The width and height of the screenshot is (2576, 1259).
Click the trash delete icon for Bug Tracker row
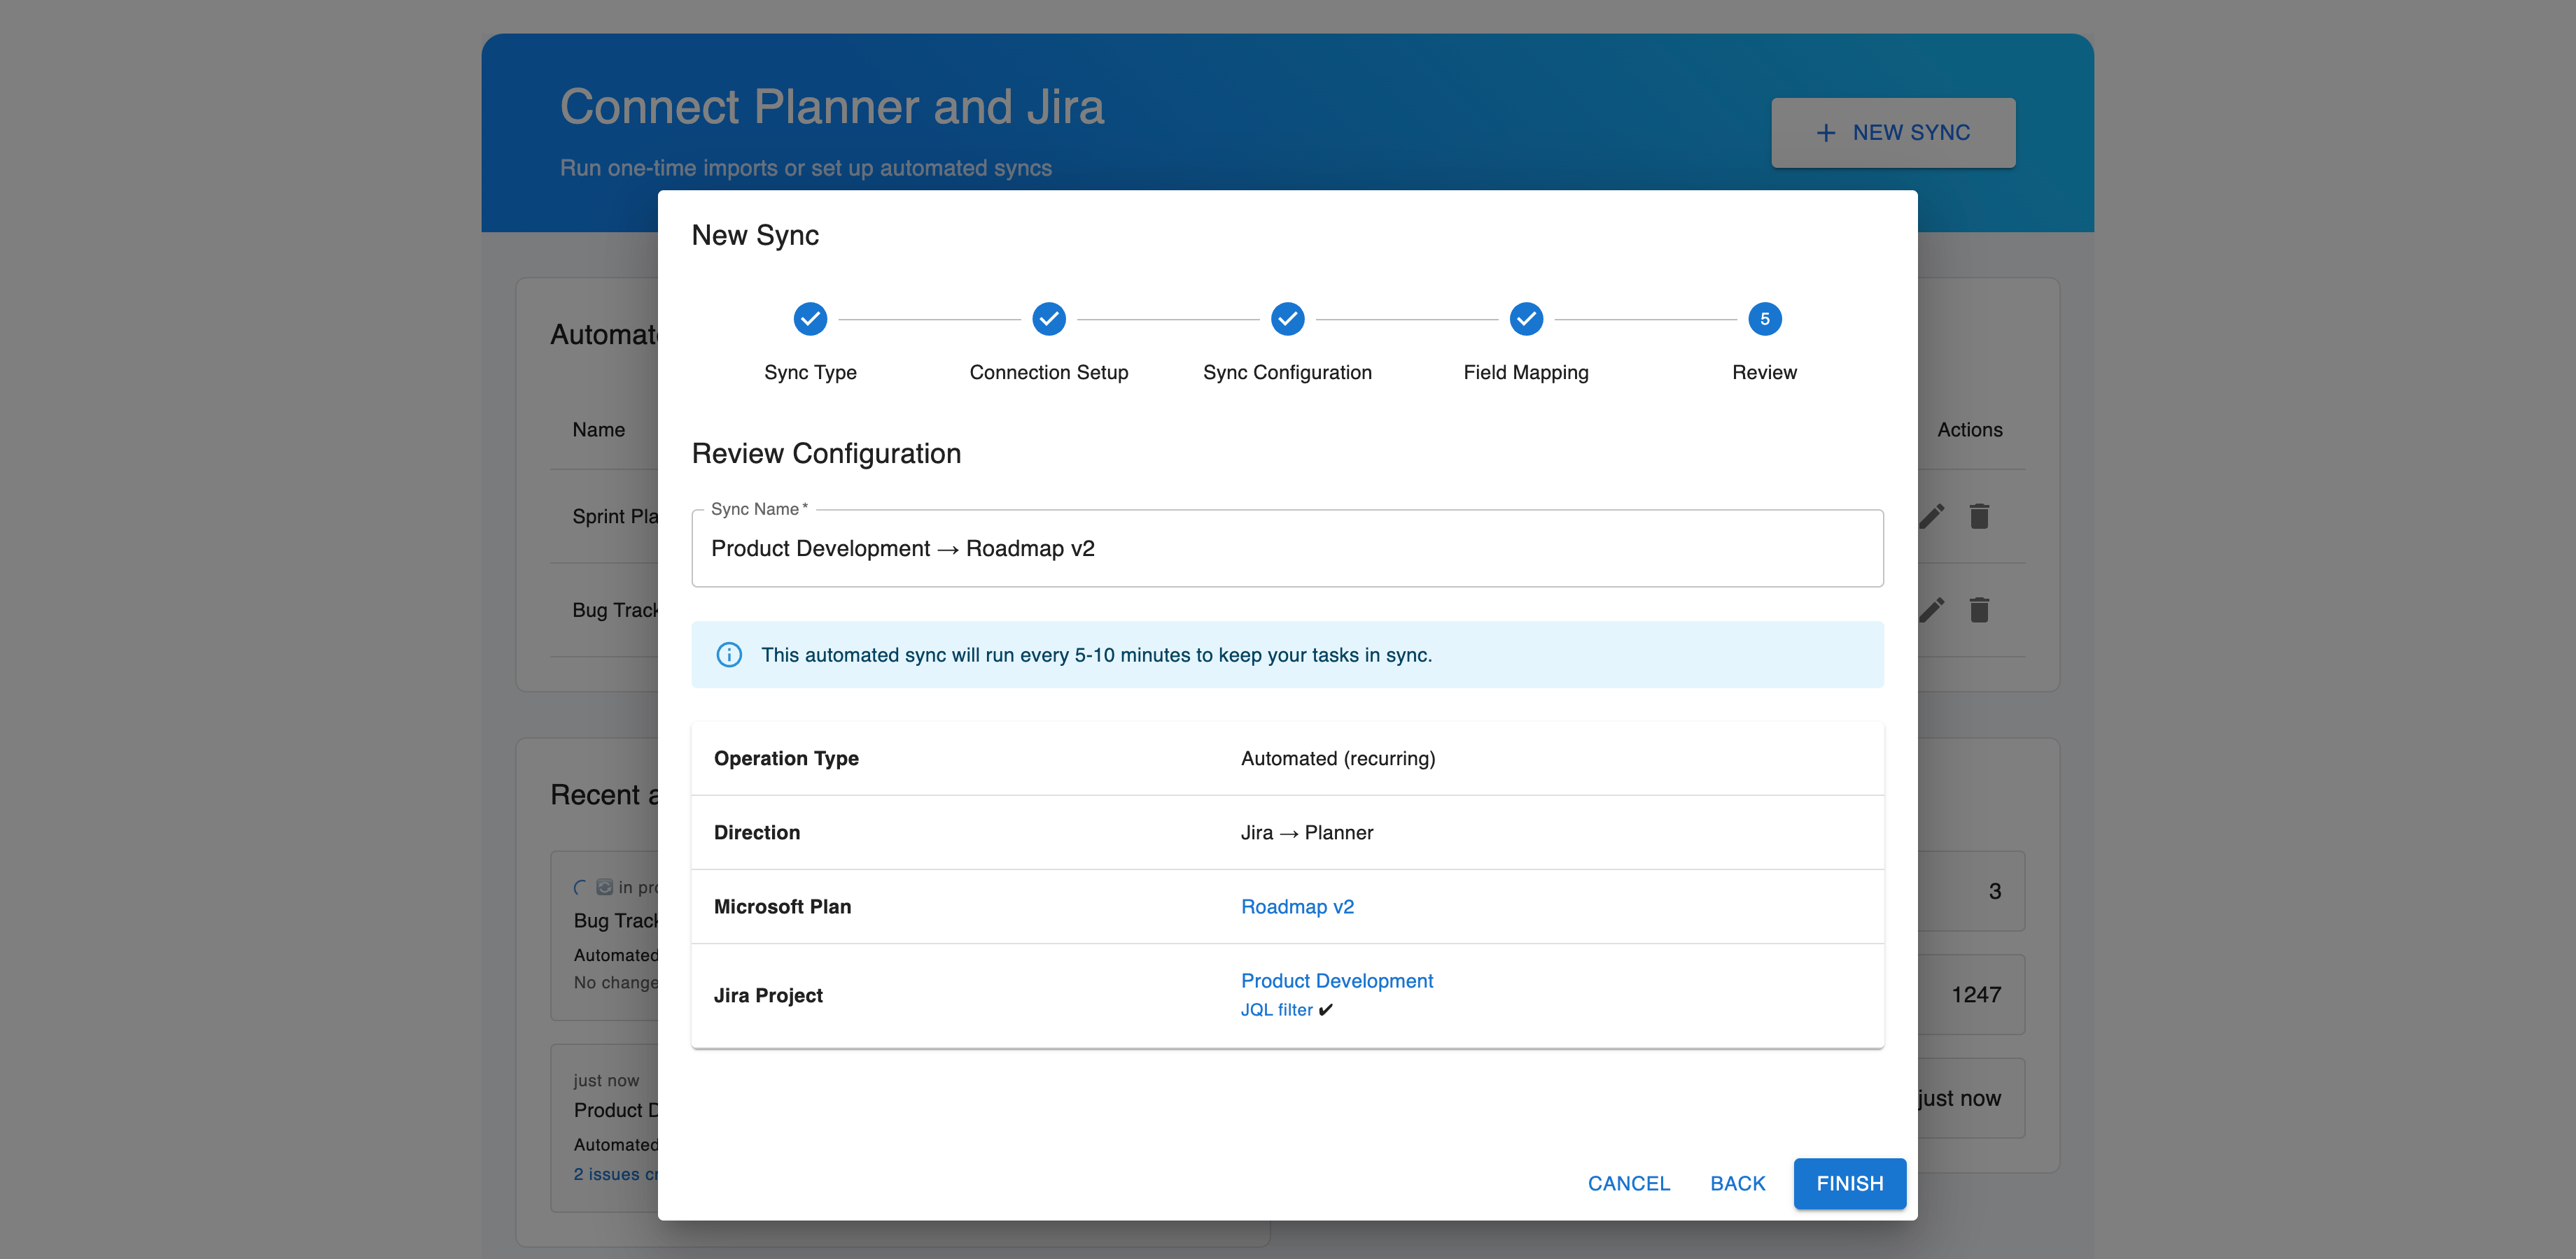pyautogui.click(x=1979, y=609)
